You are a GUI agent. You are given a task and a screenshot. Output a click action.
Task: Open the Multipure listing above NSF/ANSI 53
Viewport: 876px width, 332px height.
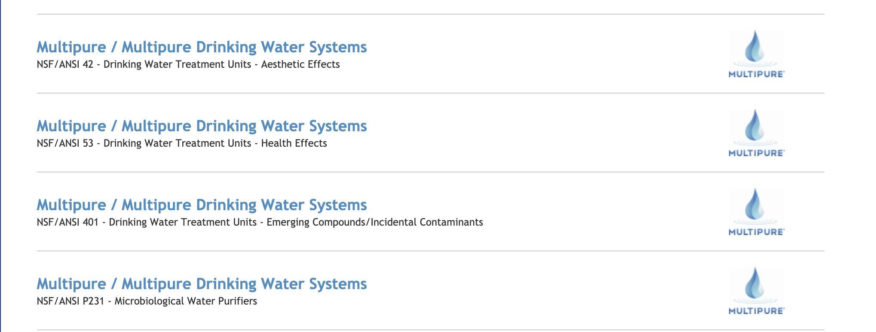(x=202, y=126)
